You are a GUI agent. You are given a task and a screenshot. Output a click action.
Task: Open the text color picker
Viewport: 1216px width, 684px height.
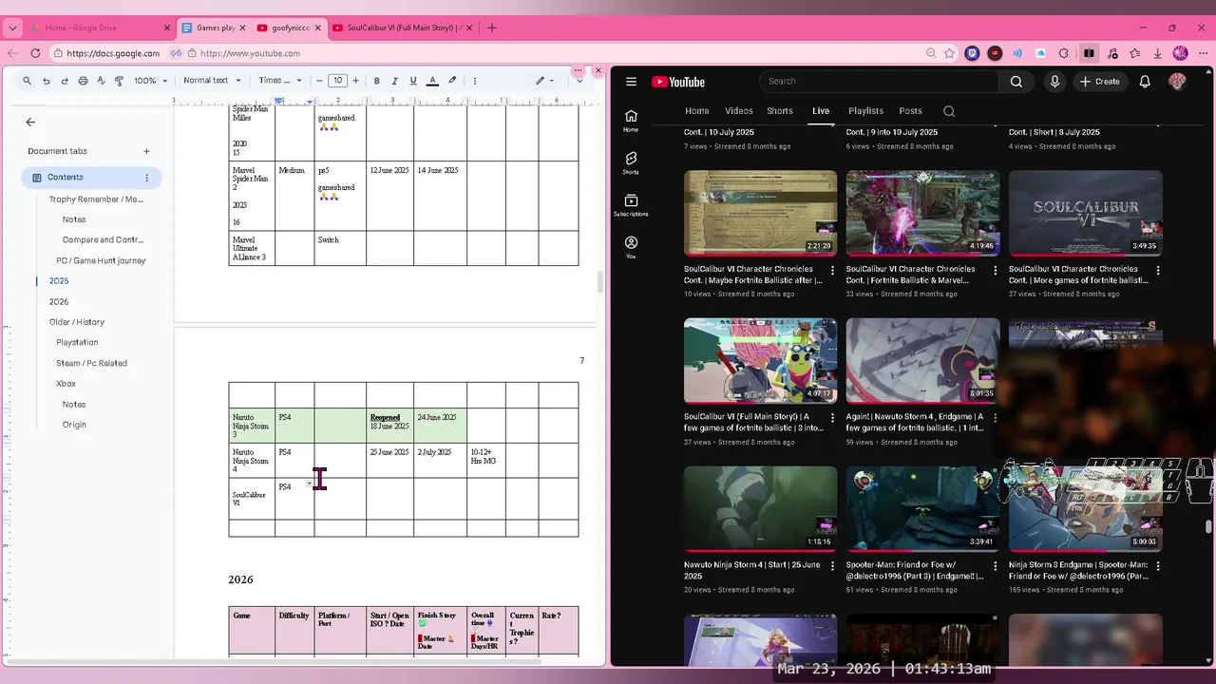[x=432, y=81]
